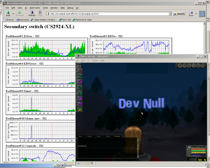Click the green leaf skill icon
The image size is (210, 168).
80,93
